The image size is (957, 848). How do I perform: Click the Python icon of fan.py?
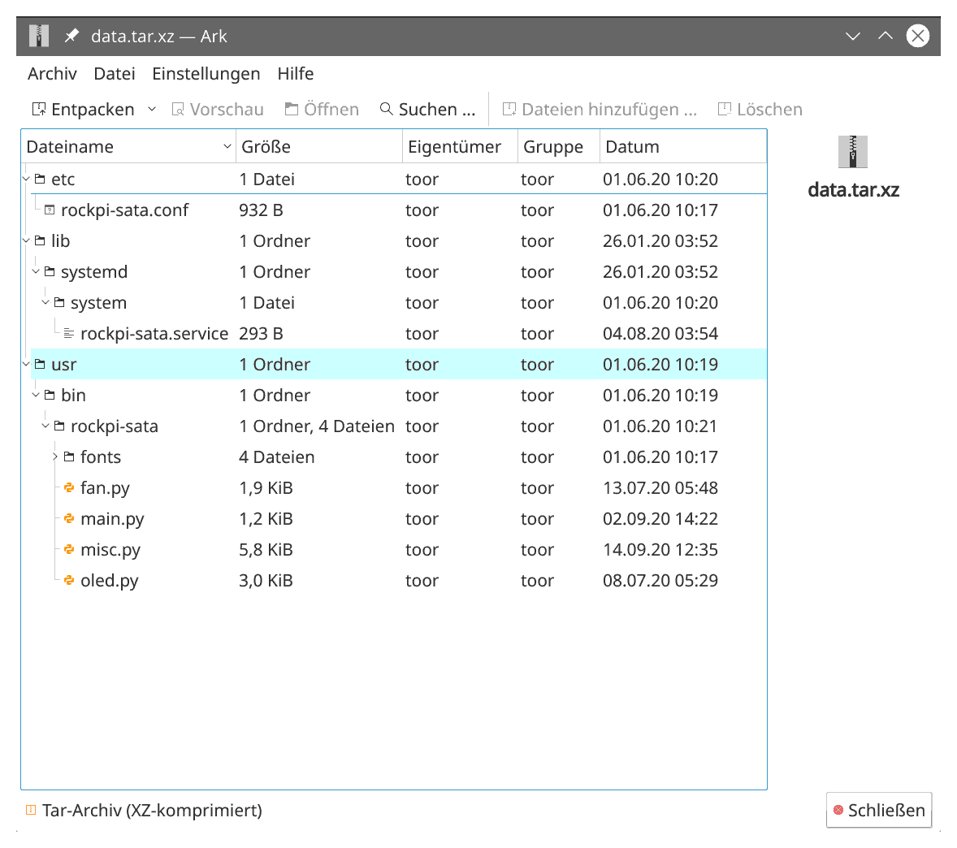(69, 488)
